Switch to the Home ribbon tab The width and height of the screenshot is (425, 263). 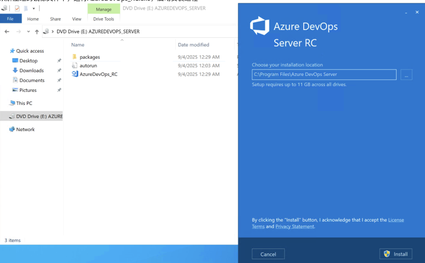(33, 19)
